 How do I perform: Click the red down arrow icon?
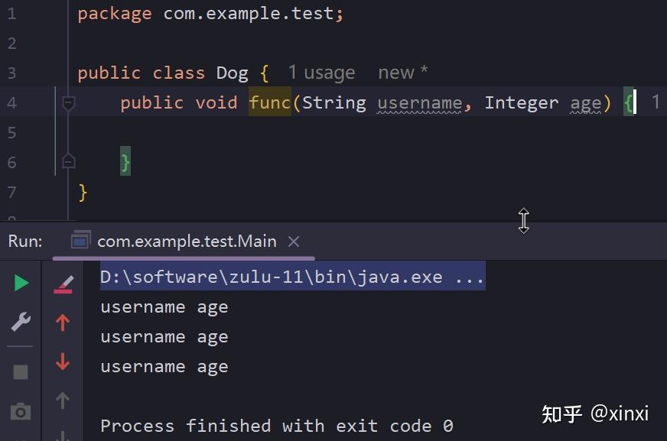[63, 362]
